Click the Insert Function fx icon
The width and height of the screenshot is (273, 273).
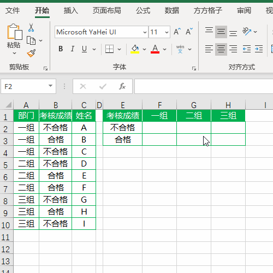coord(122,86)
